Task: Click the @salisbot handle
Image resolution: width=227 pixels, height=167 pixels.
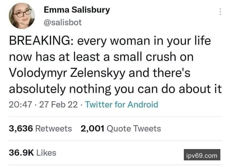Action: [62, 22]
